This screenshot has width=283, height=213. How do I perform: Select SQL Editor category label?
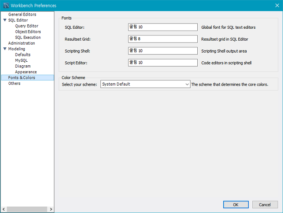tap(18, 20)
